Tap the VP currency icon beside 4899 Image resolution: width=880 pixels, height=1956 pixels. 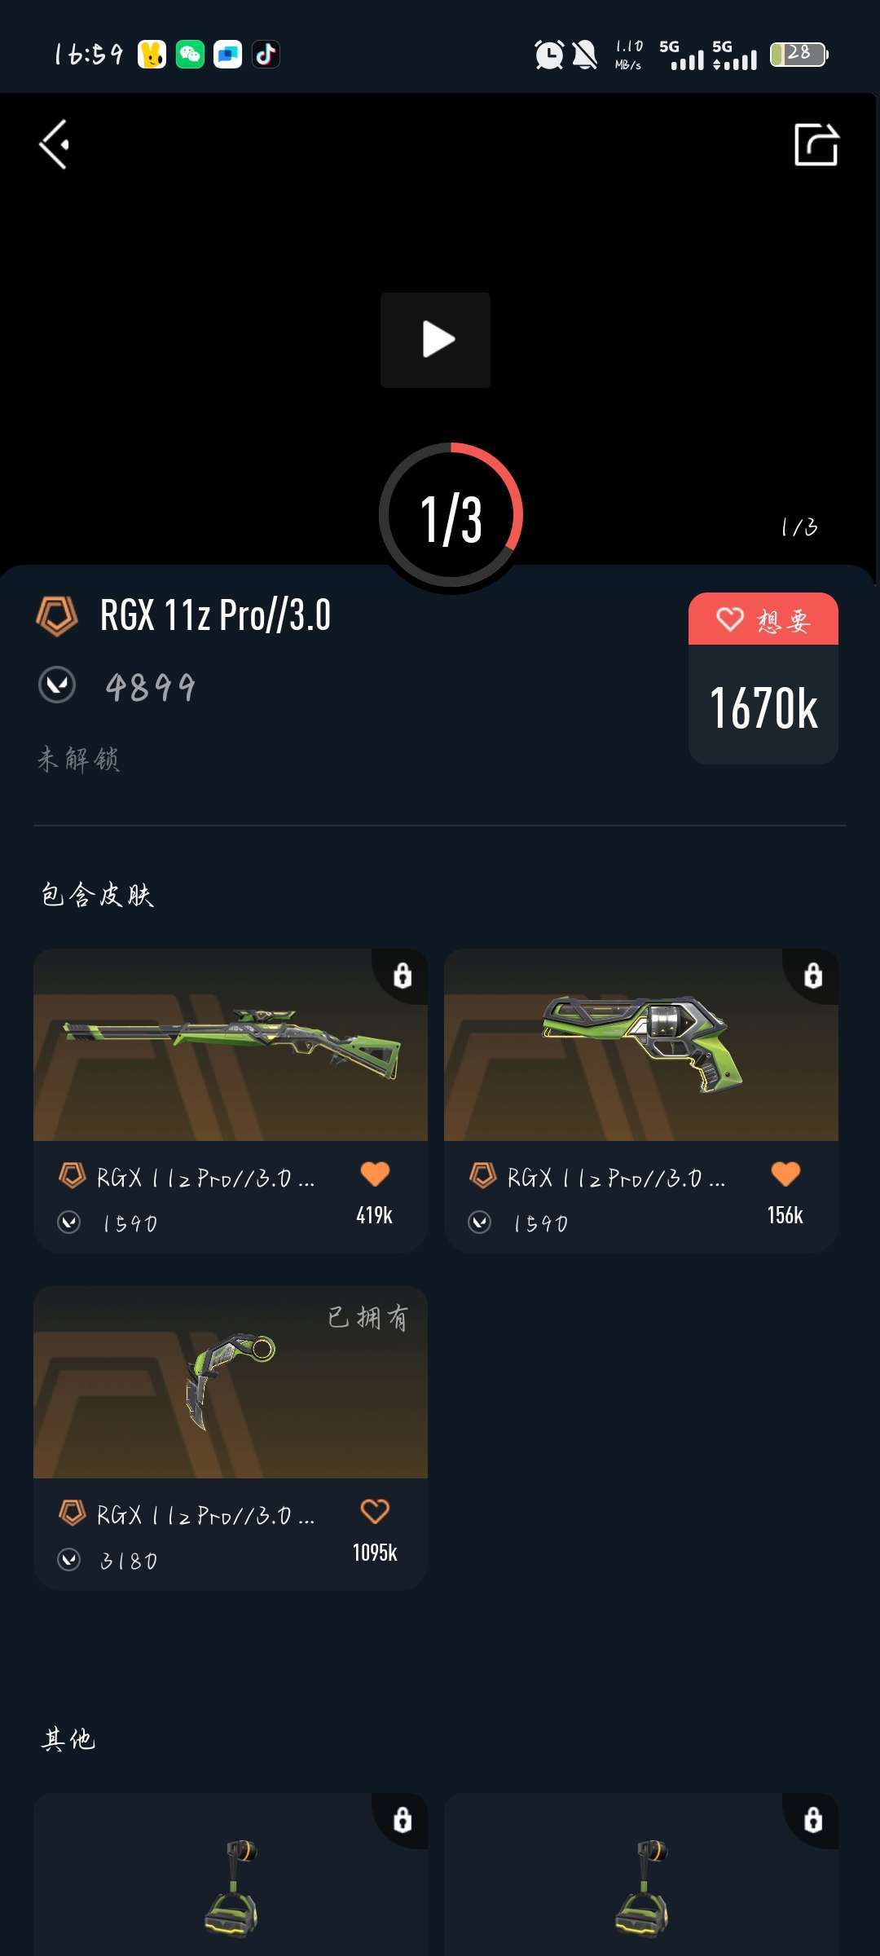[x=57, y=685]
